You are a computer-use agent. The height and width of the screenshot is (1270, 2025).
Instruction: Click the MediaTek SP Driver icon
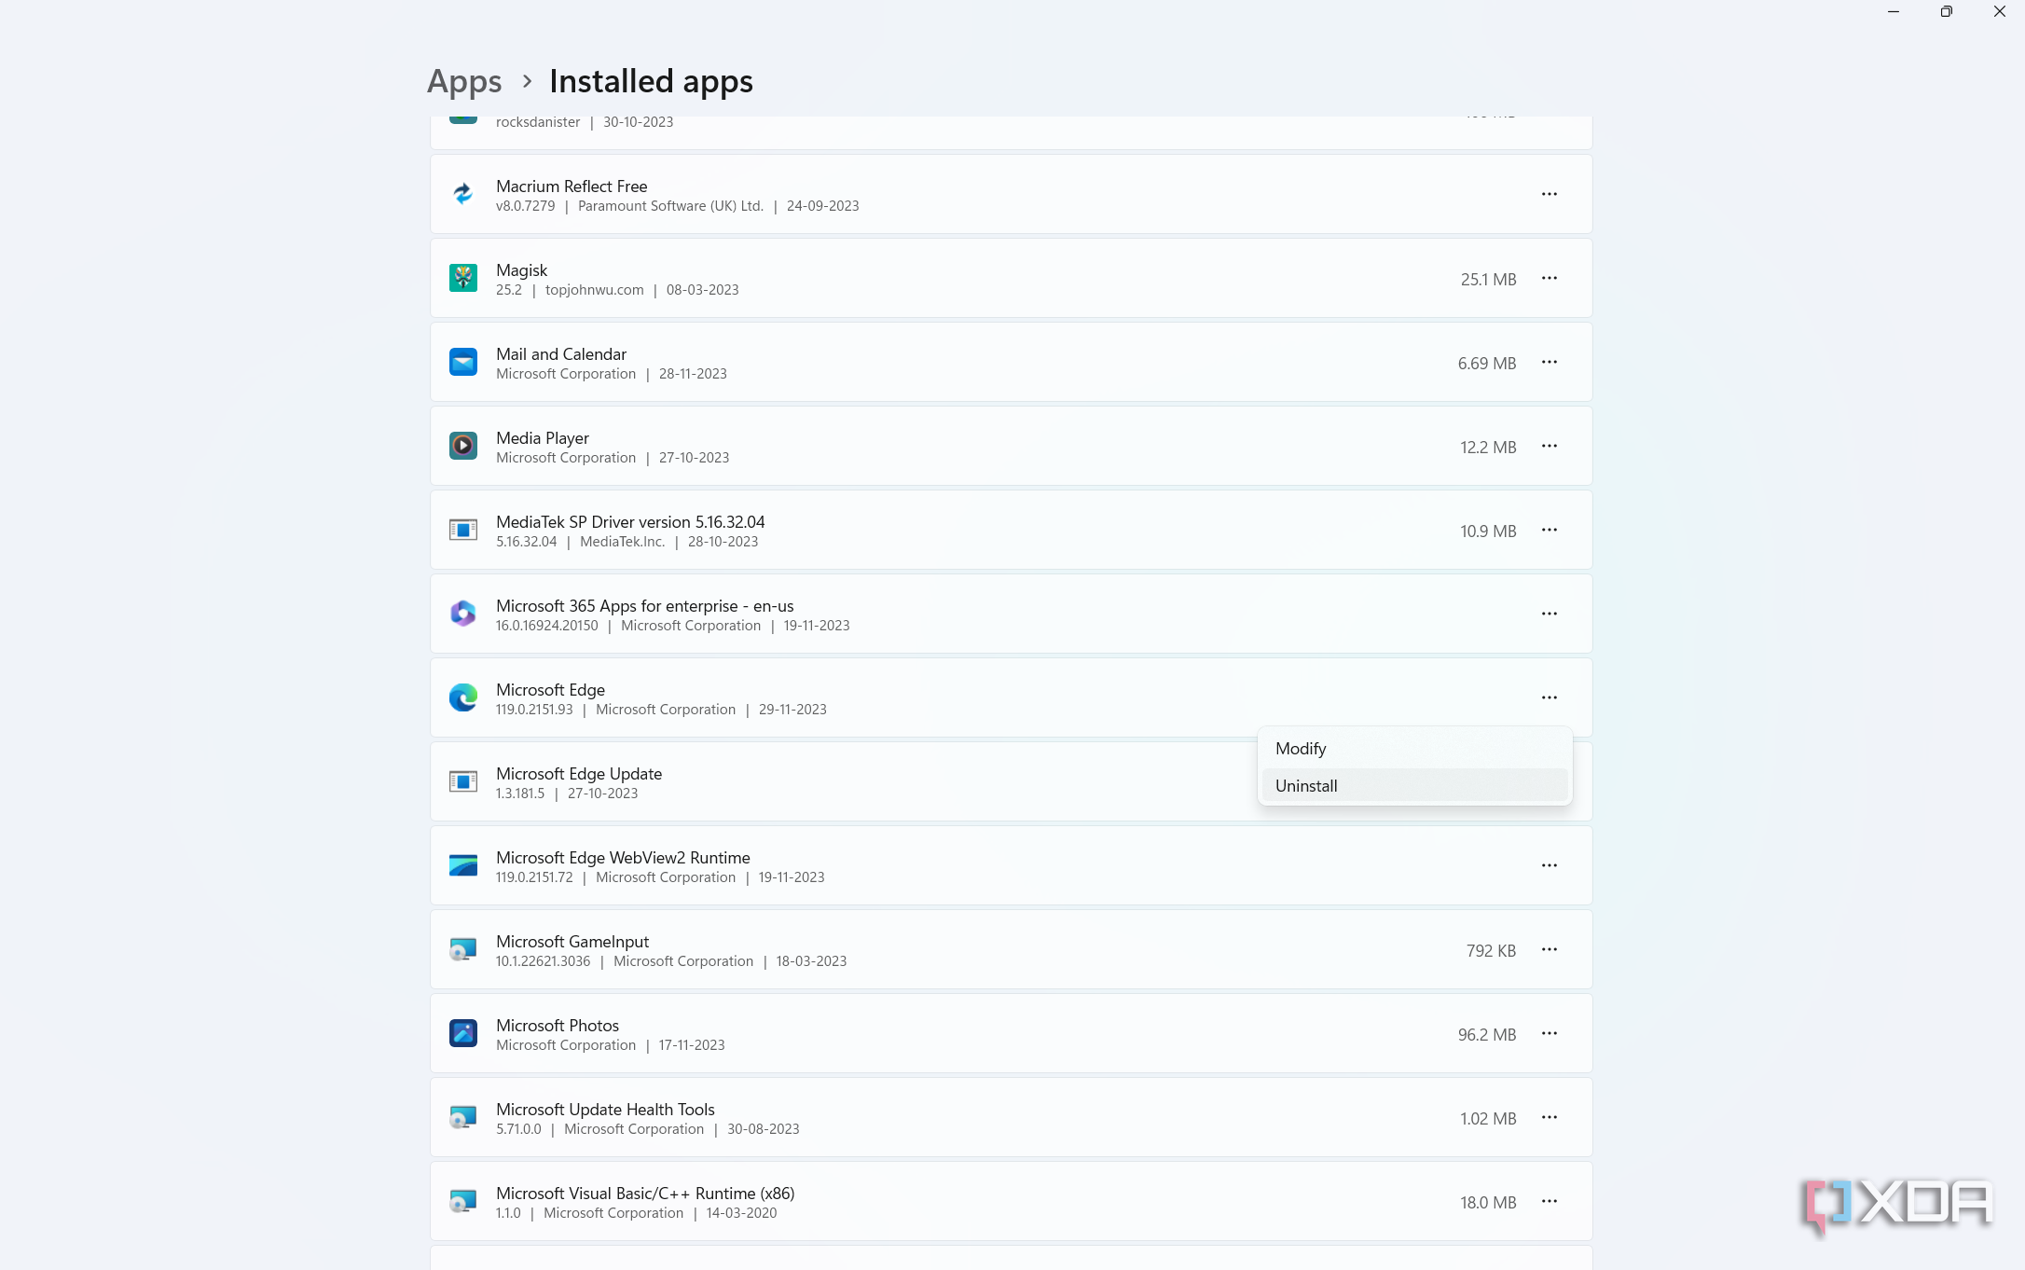pos(463,530)
